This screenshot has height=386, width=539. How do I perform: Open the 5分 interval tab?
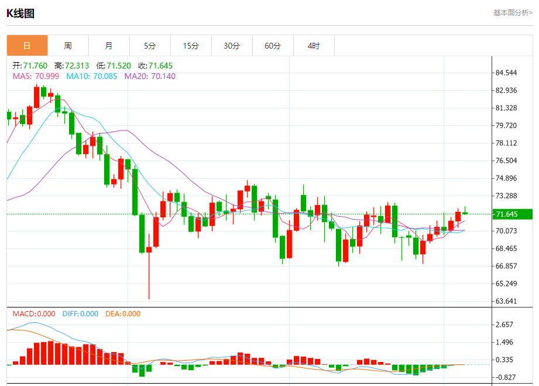150,46
